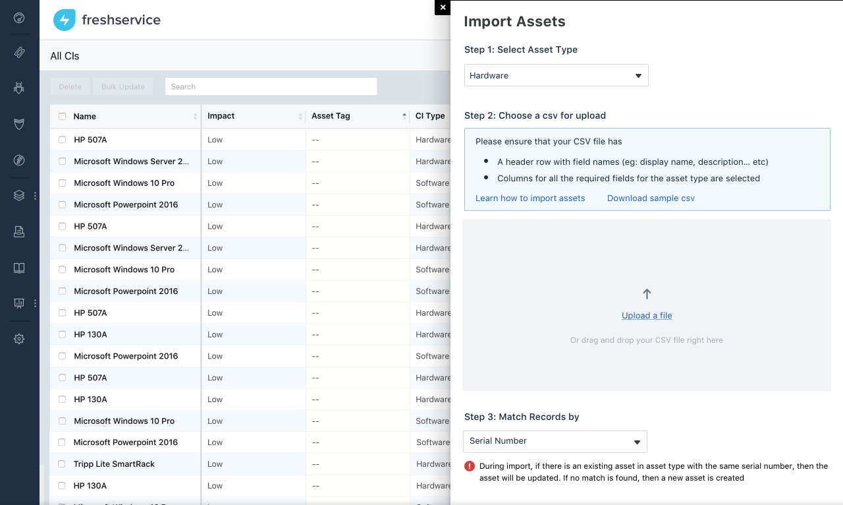The width and height of the screenshot is (843, 505).
Task: Open the Learn how to import assets link
Action: [530, 198]
